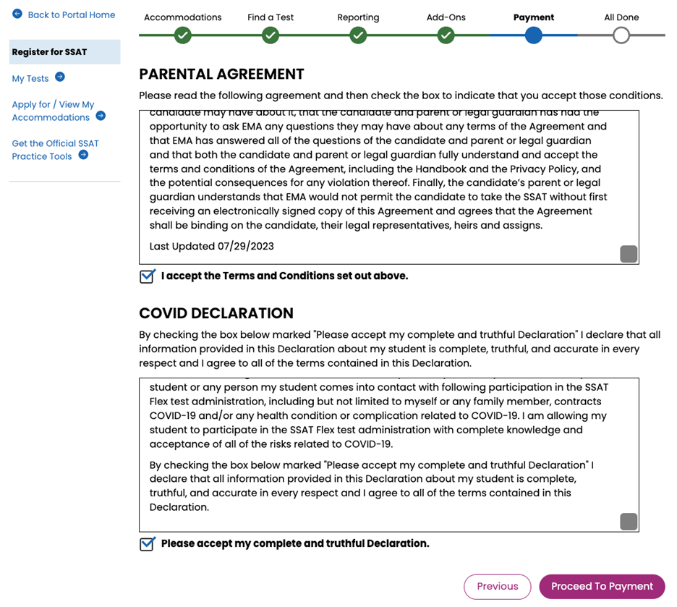Viewport: 677px width, 607px height.
Task: Click the Parental Agreement scrollbar thumb
Action: [629, 254]
